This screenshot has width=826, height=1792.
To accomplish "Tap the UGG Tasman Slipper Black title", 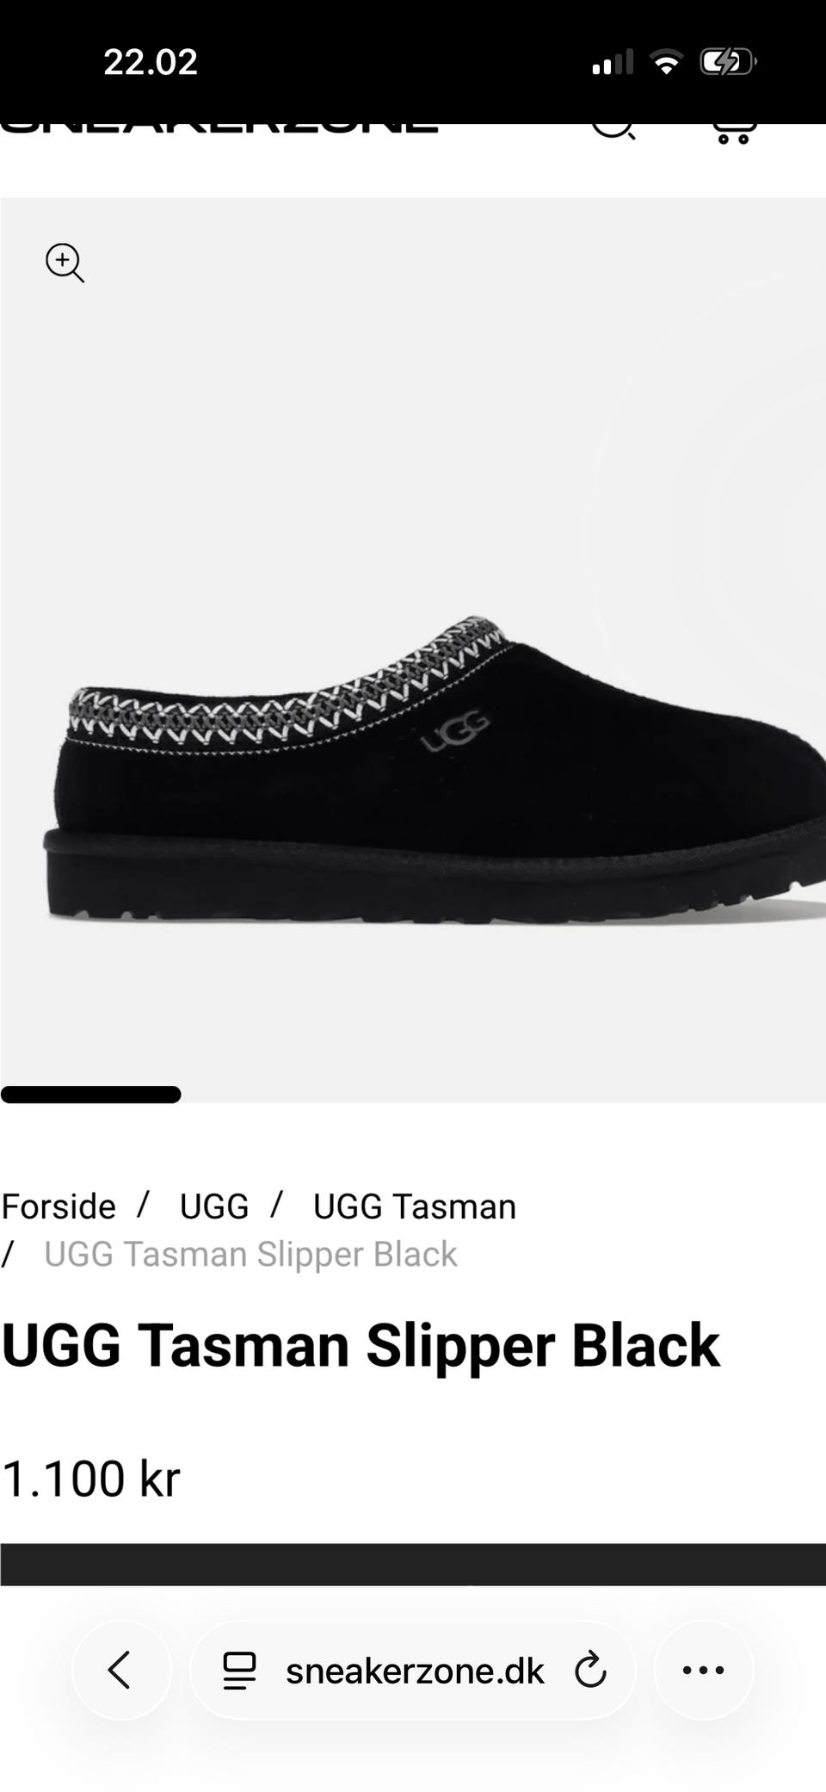I will [x=361, y=1346].
